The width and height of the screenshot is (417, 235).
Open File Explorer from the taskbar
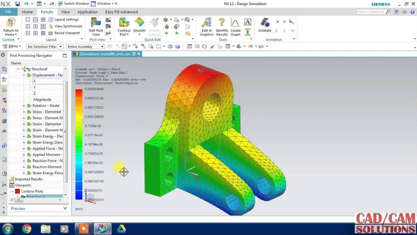46,229
